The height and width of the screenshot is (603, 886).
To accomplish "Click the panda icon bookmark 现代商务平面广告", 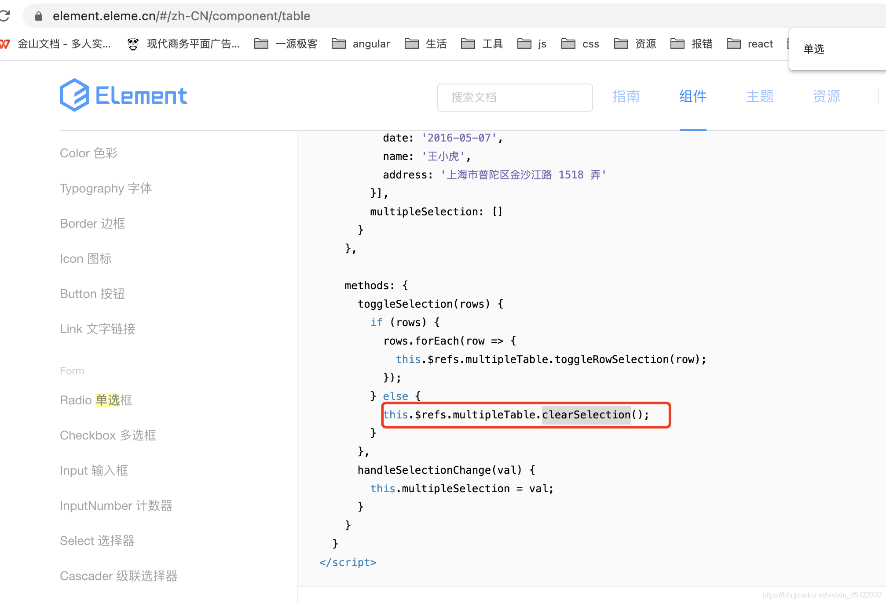I will pos(184,44).
